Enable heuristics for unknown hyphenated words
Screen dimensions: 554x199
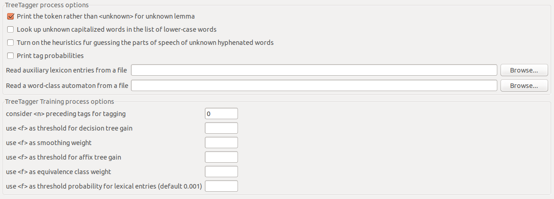point(11,43)
